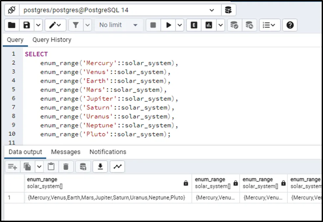
Task: Open the Graph Visualiser icon
Action: coord(117,167)
